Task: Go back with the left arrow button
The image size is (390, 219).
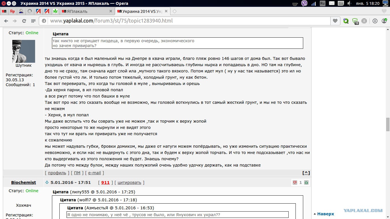Action: tap(6, 21)
